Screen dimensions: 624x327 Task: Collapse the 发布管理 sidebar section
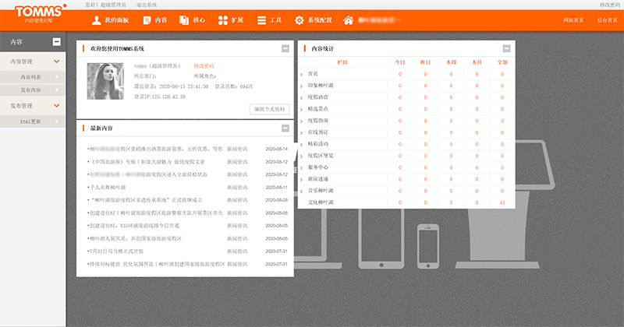(x=56, y=106)
